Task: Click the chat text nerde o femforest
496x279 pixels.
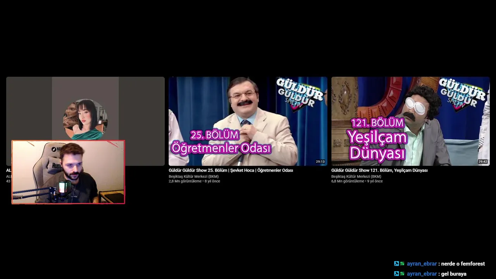Action: coord(463,264)
